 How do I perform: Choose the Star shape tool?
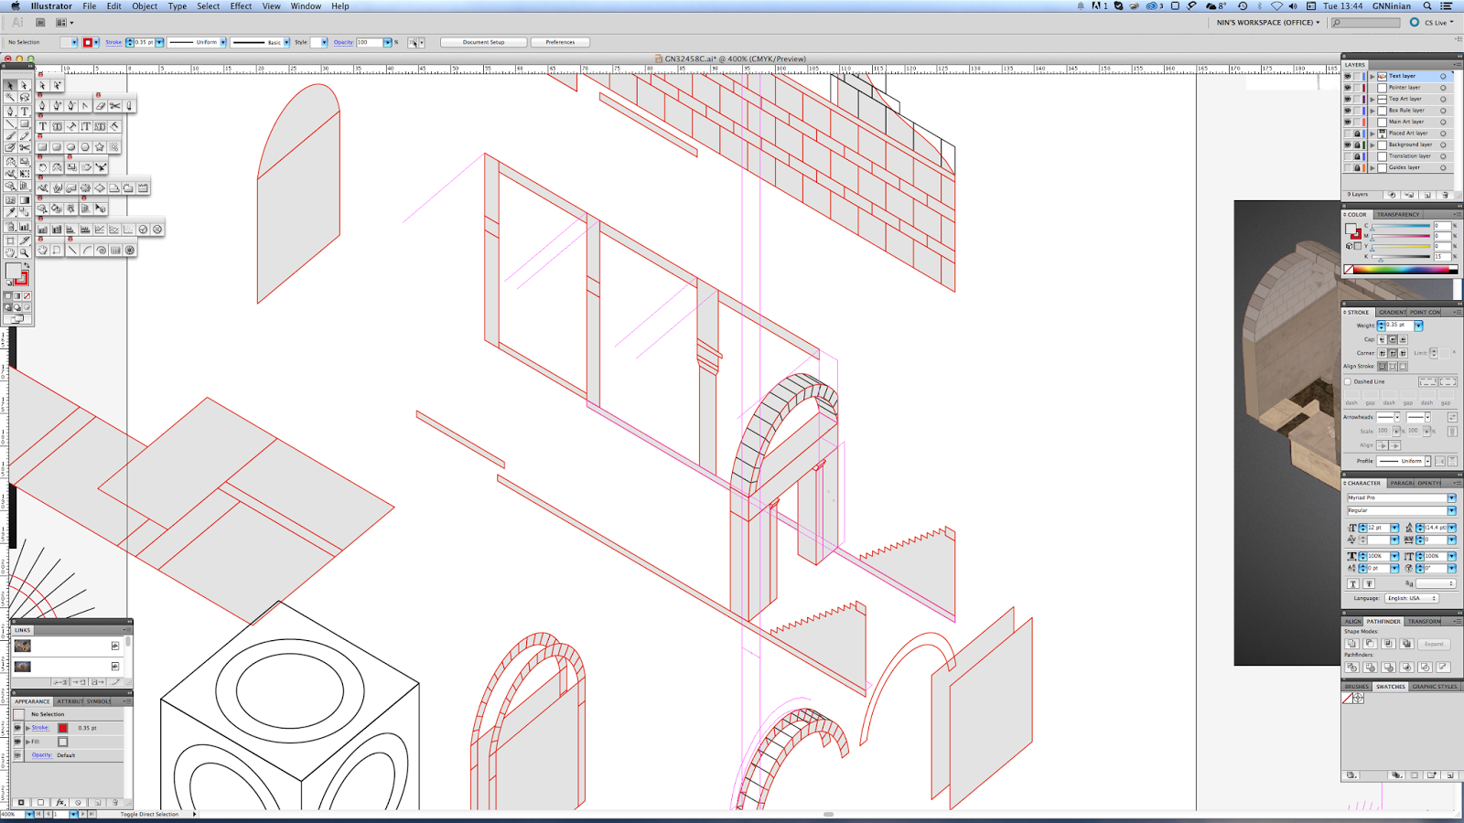100,147
